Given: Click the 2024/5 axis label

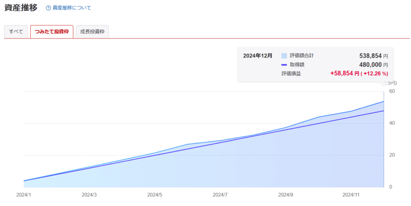Looking at the screenshot, I should [x=155, y=195].
